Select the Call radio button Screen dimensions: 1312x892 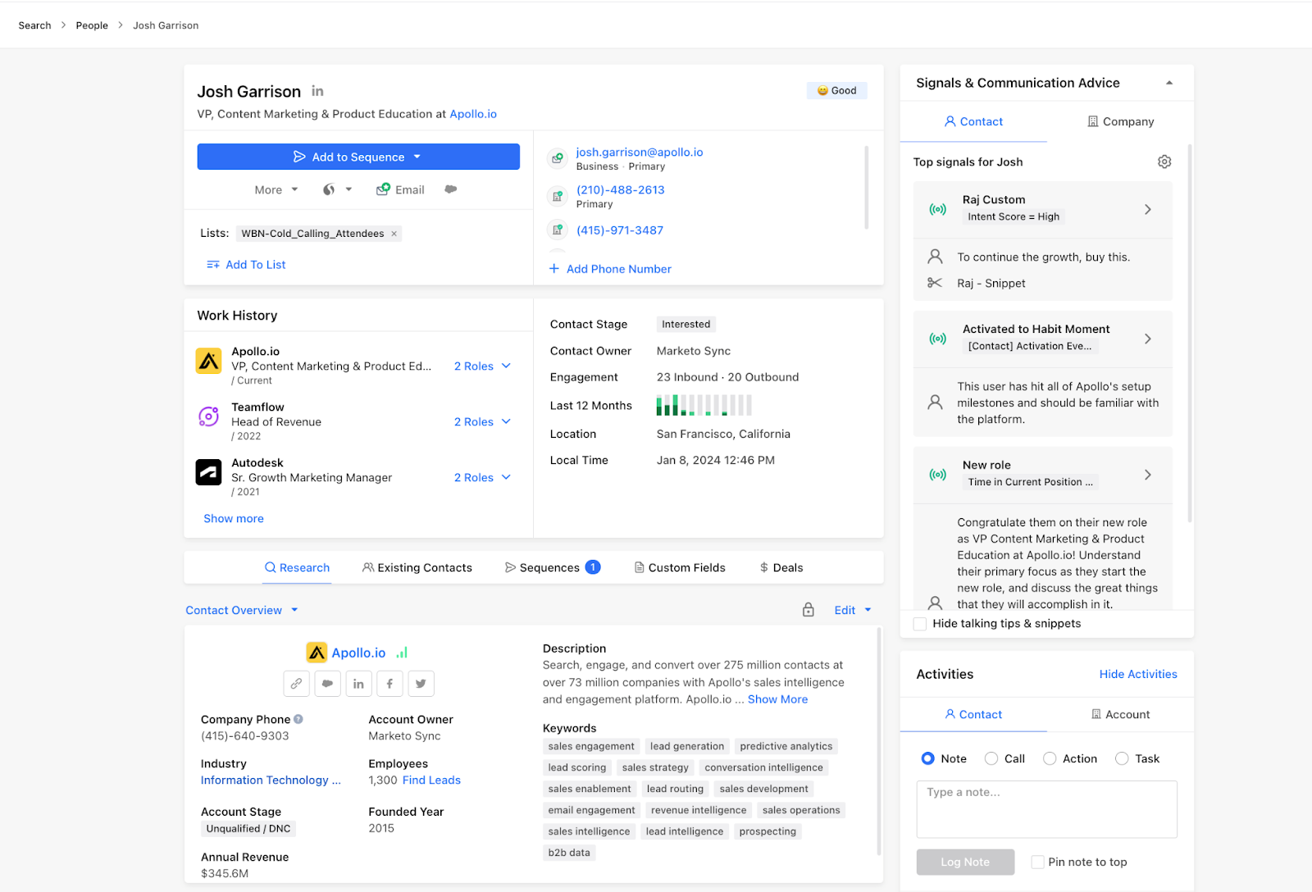click(991, 758)
